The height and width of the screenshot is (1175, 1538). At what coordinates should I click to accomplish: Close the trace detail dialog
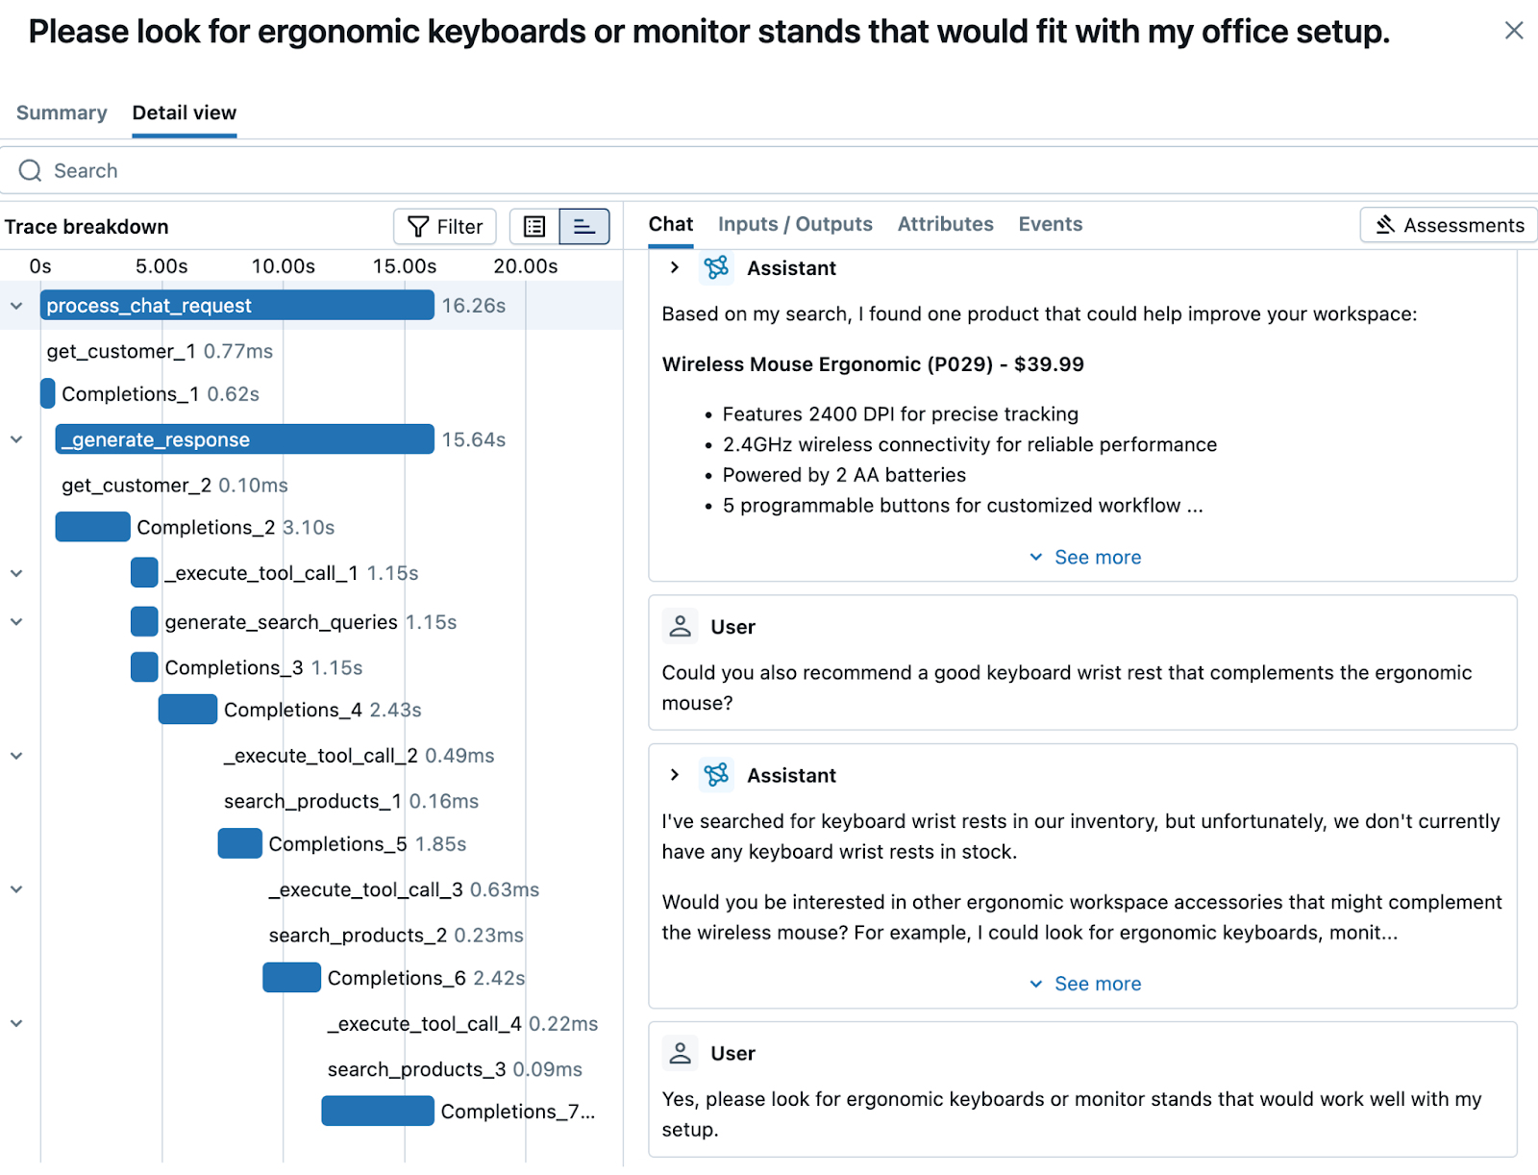[x=1514, y=31]
